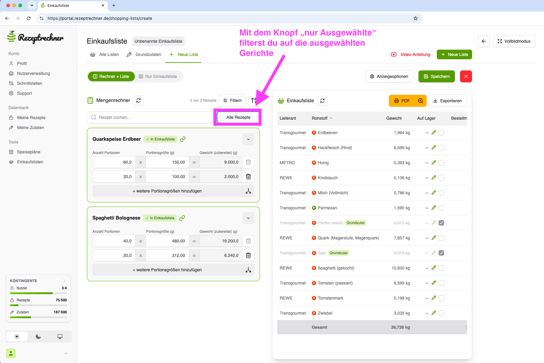Open Exportieren options
This screenshot has height=363, width=544.
tap(448, 101)
